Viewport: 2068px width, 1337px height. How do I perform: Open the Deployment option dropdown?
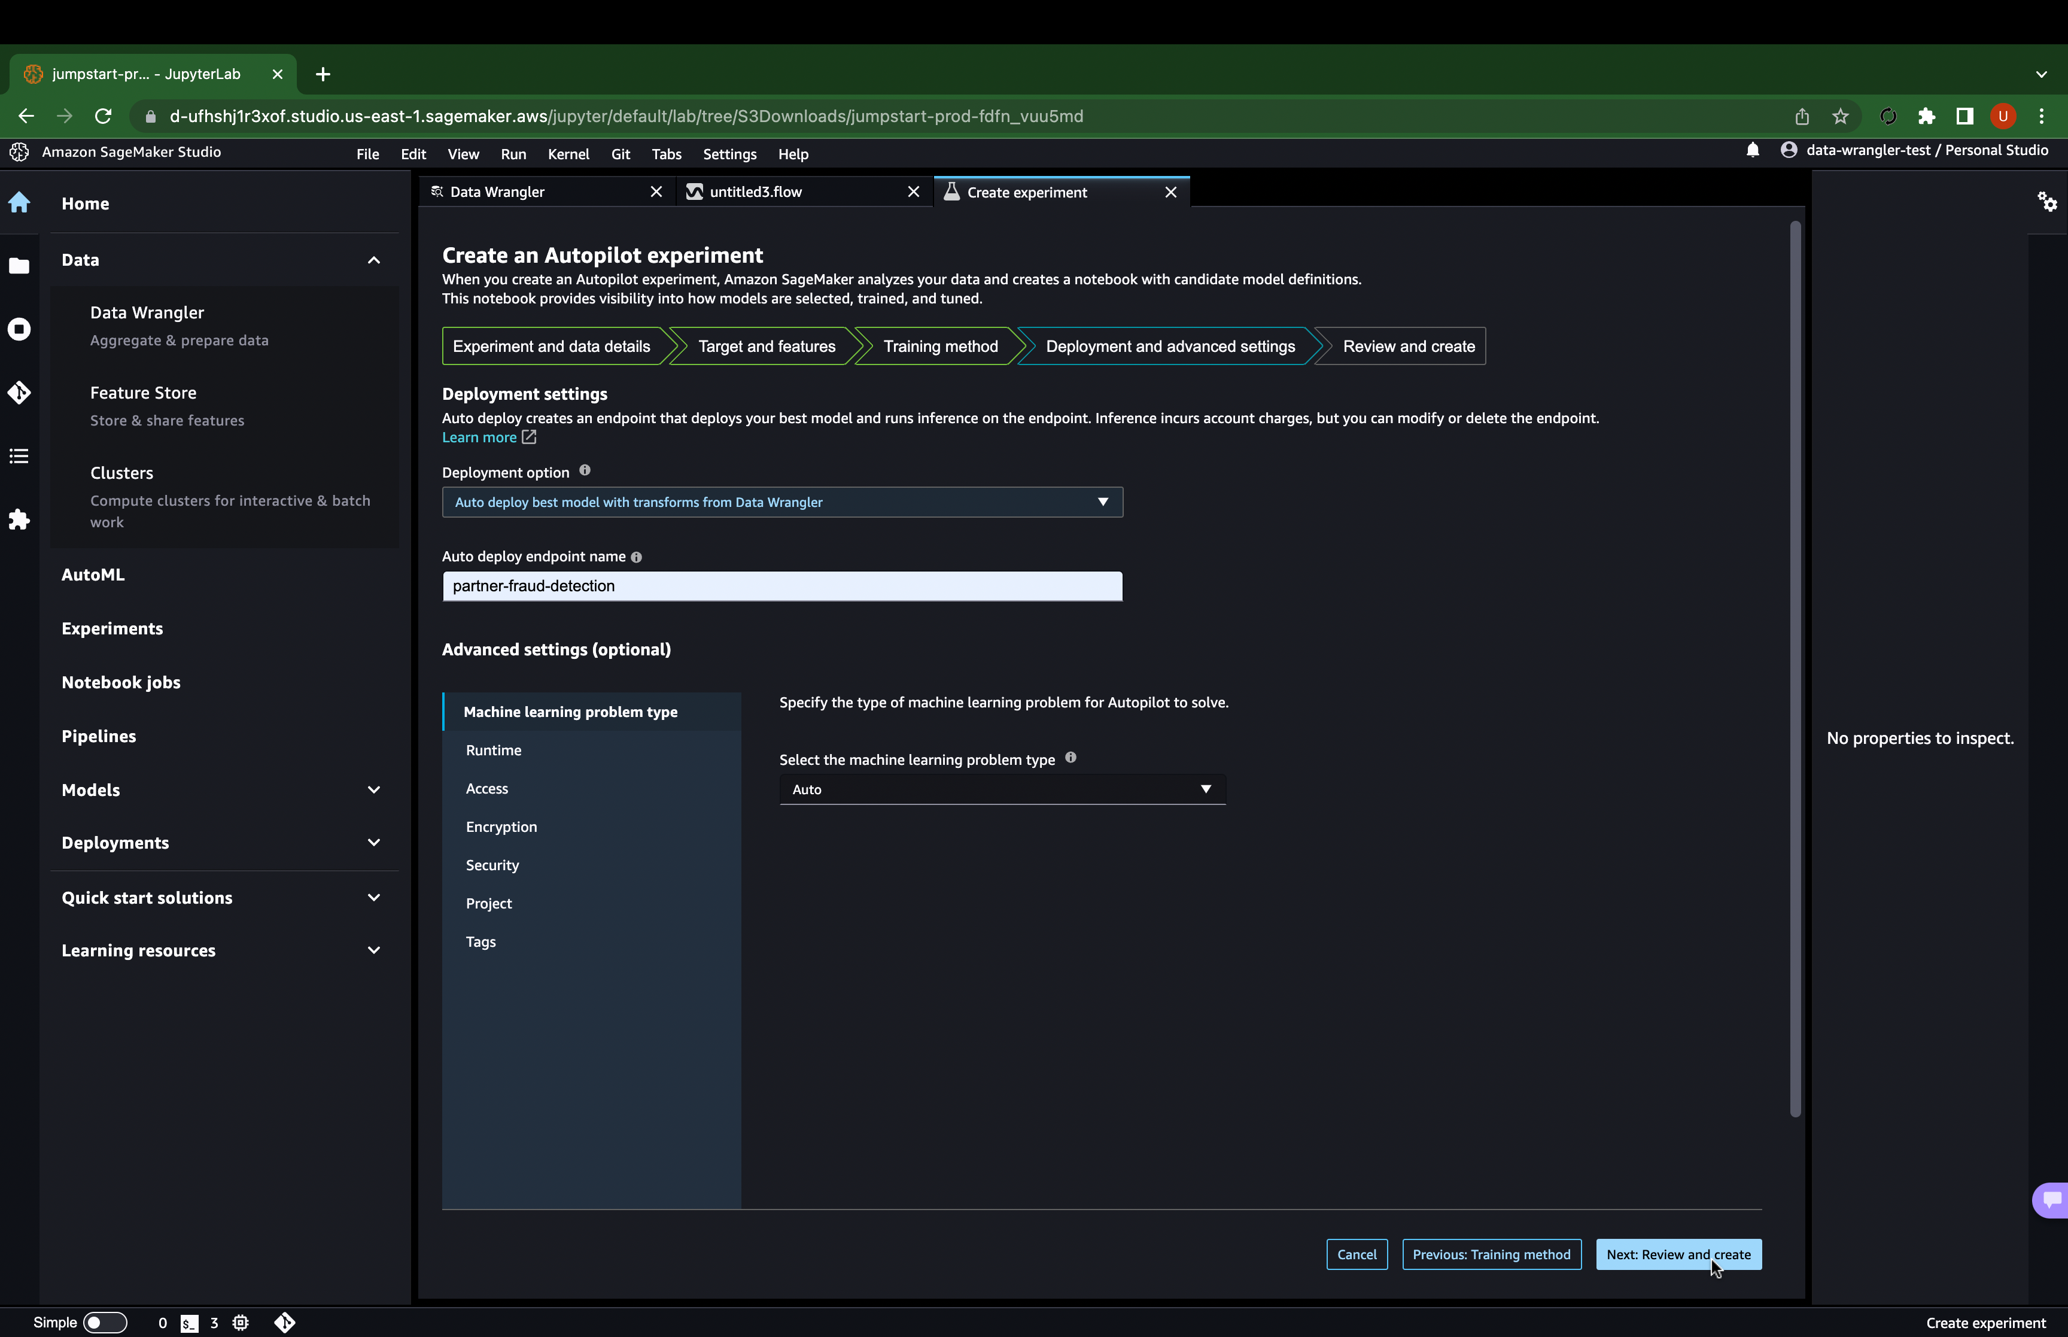(x=782, y=502)
